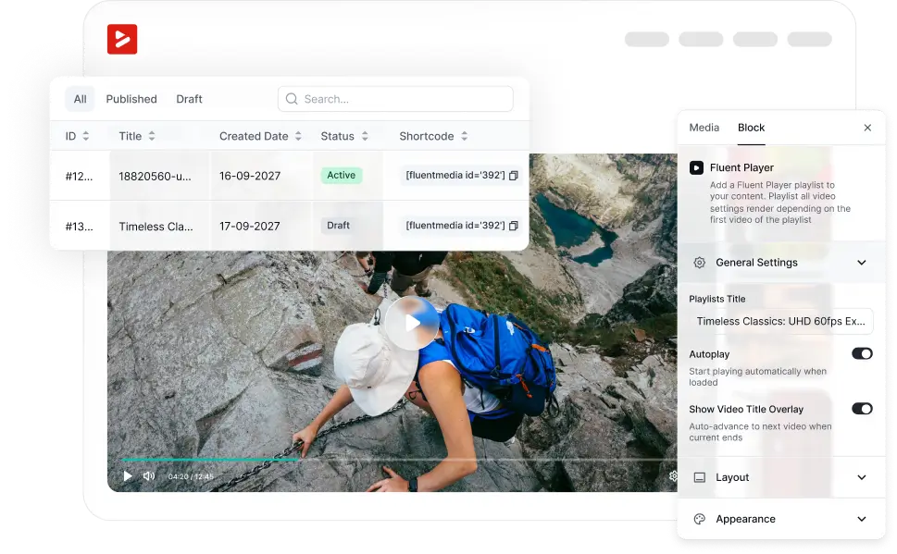
Task: Click the search magnifier icon
Action: tap(292, 99)
